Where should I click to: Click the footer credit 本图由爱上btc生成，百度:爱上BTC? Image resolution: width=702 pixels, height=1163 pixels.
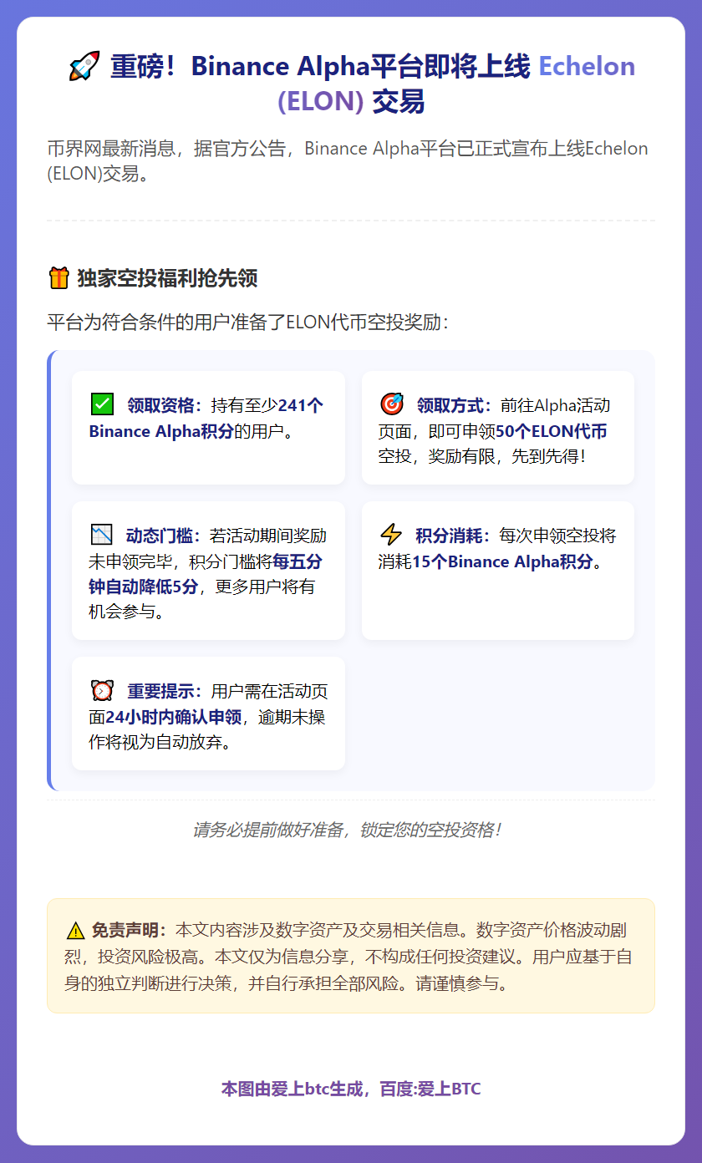(351, 1089)
